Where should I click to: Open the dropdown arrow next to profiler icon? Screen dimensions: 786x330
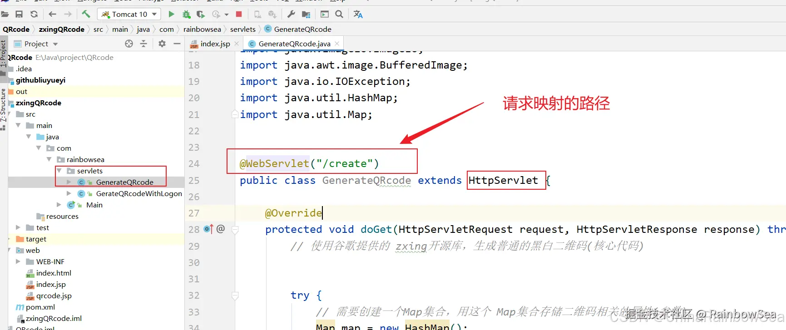click(x=227, y=15)
